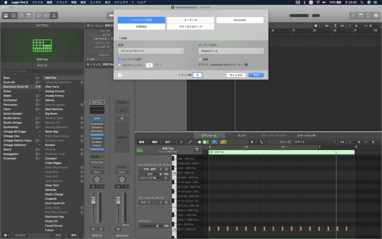Image resolution: width=382 pixels, height=239 pixels.
Task: Click the large 808 Flex drum machine image
Action: coord(42,46)
